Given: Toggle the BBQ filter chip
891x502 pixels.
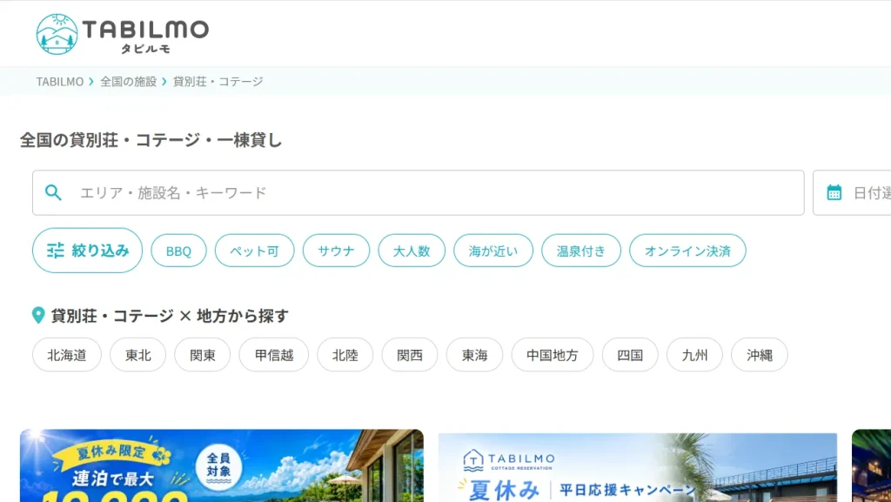Looking at the screenshot, I should pyautogui.click(x=178, y=251).
